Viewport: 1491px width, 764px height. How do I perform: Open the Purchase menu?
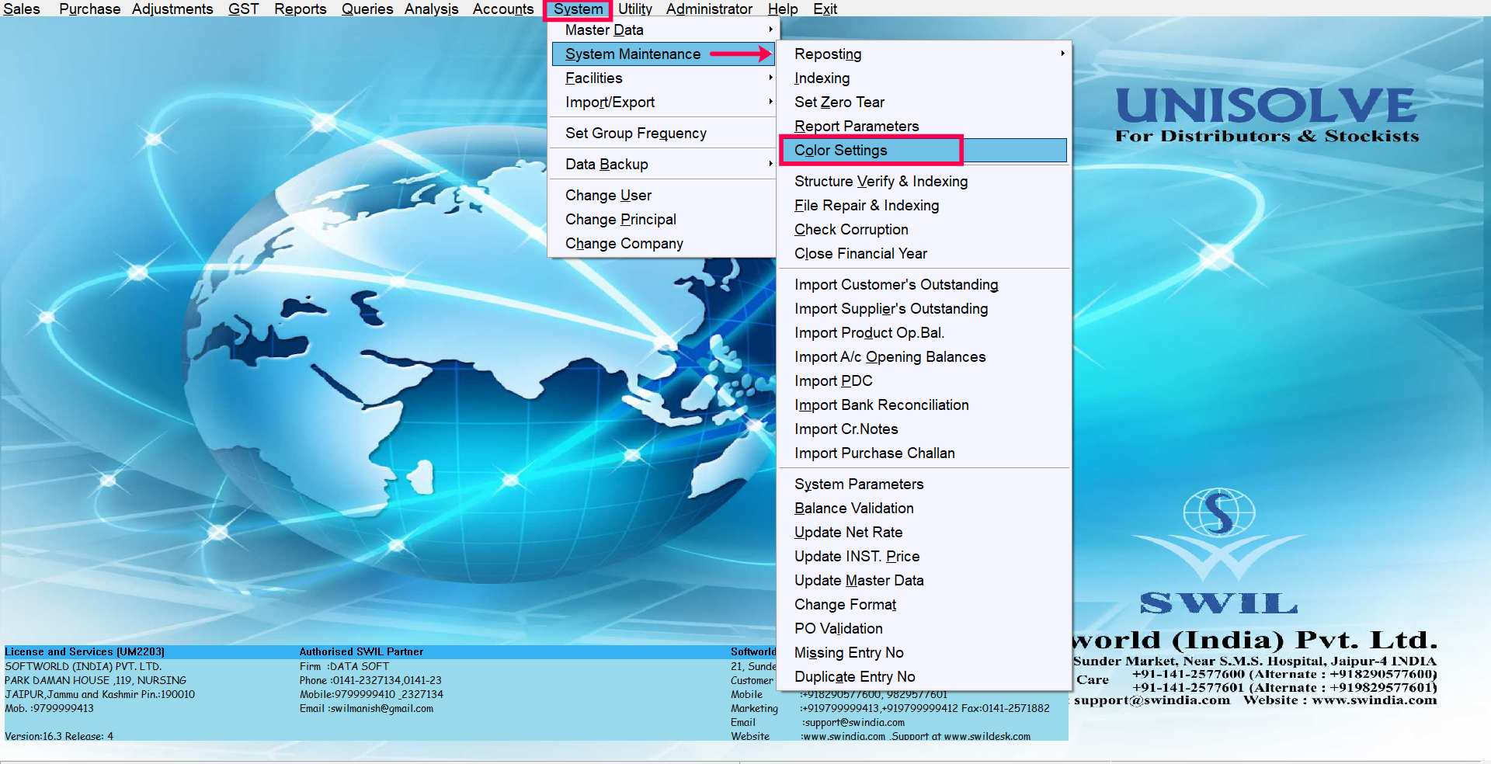click(89, 9)
